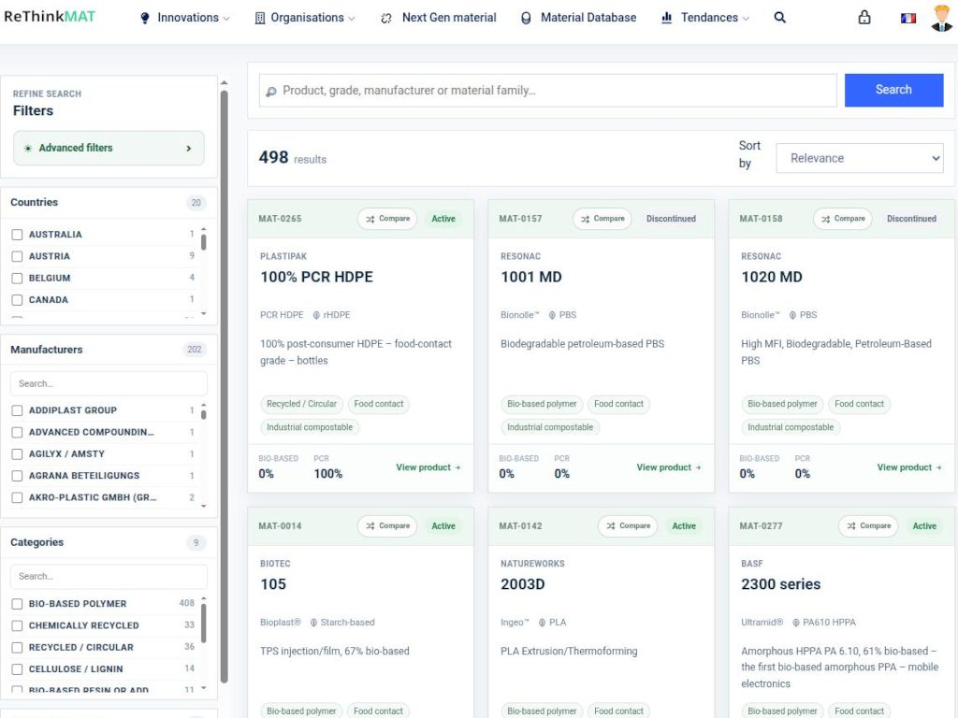Toggle the CHEMICALLY RECYCLED category checkbox
This screenshot has width=958, height=718.
17,625
